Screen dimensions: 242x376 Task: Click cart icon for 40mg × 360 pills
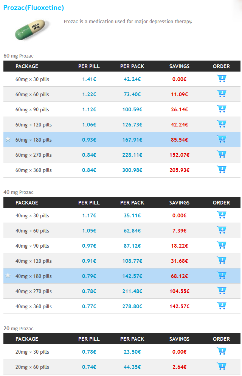pyautogui.click(x=222, y=306)
